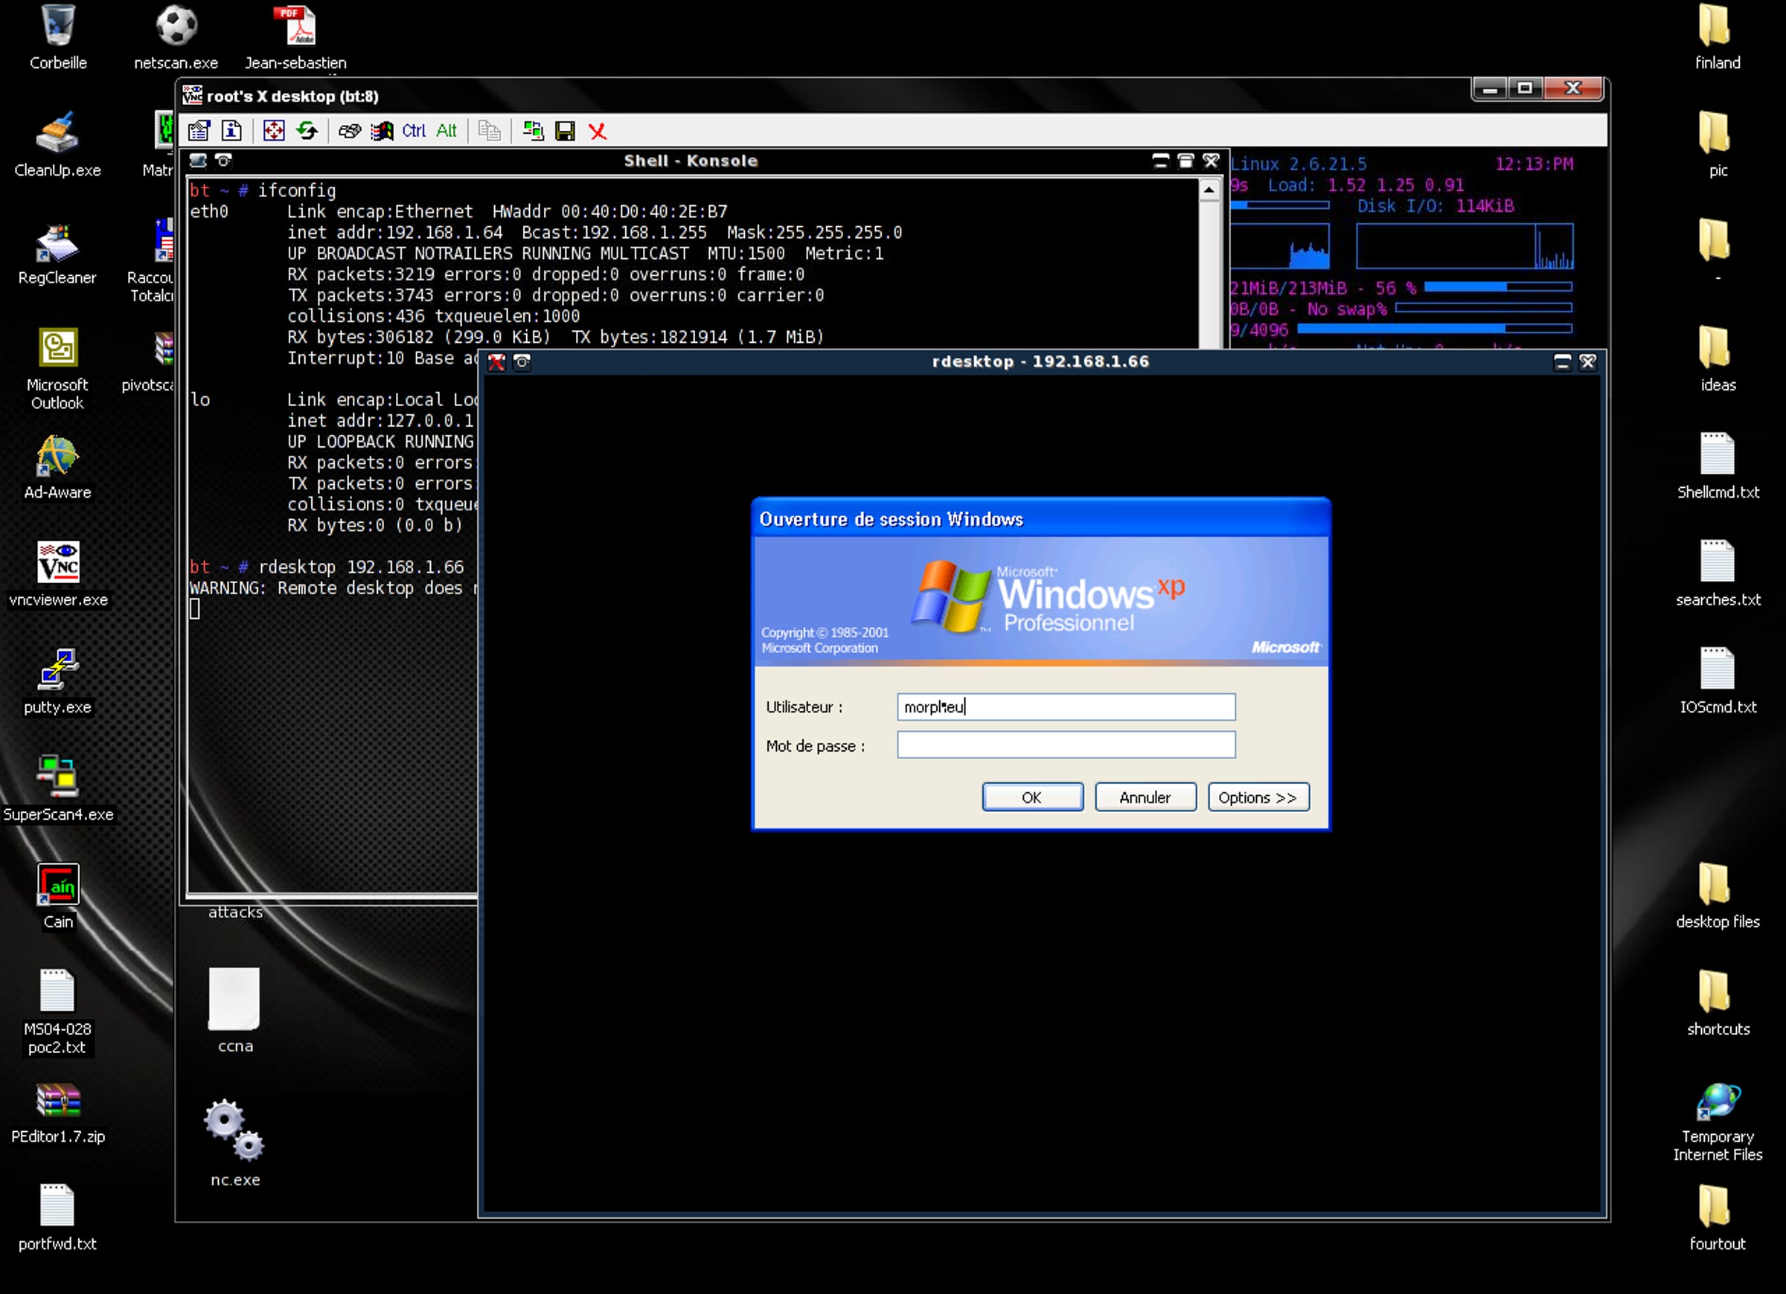Select CleanUp.exe on the desktop
This screenshot has height=1294, width=1786.
pos(57,145)
